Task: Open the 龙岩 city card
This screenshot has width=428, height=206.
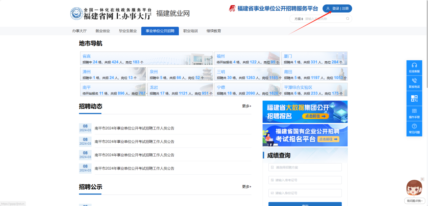Action: point(180,89)
